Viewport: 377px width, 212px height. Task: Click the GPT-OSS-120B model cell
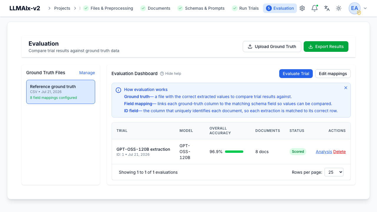pos(185,152)
